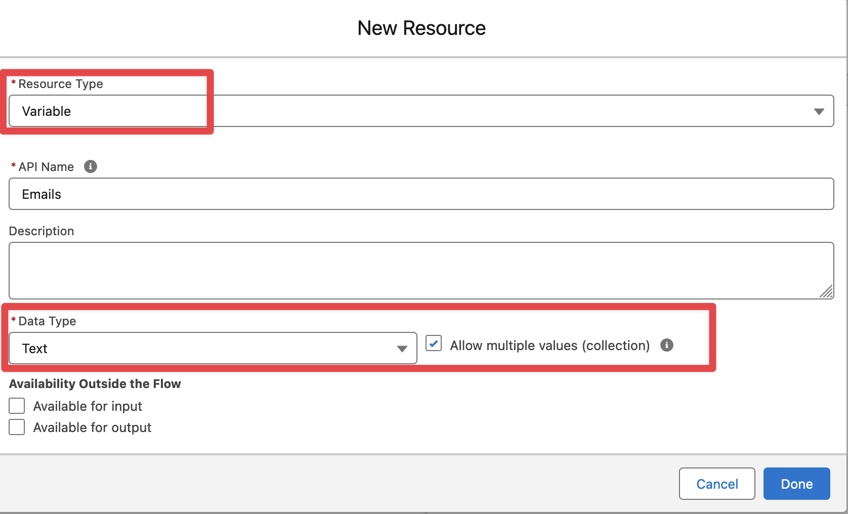Viewport: 848px width, 514px height.
Task: Focus the API Name field containing Emails
Action: pos(421,194)
